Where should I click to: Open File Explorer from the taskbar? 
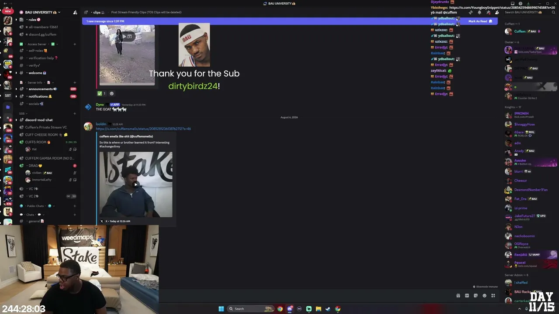point(318,309)
